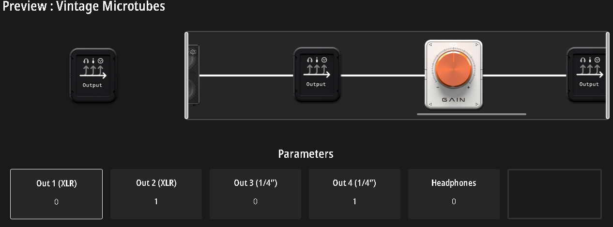The width and height of the screenshot is (613, 227).
Task: Toggle the Out 2 (XLR) parameter
Action: tap(156, 194)
